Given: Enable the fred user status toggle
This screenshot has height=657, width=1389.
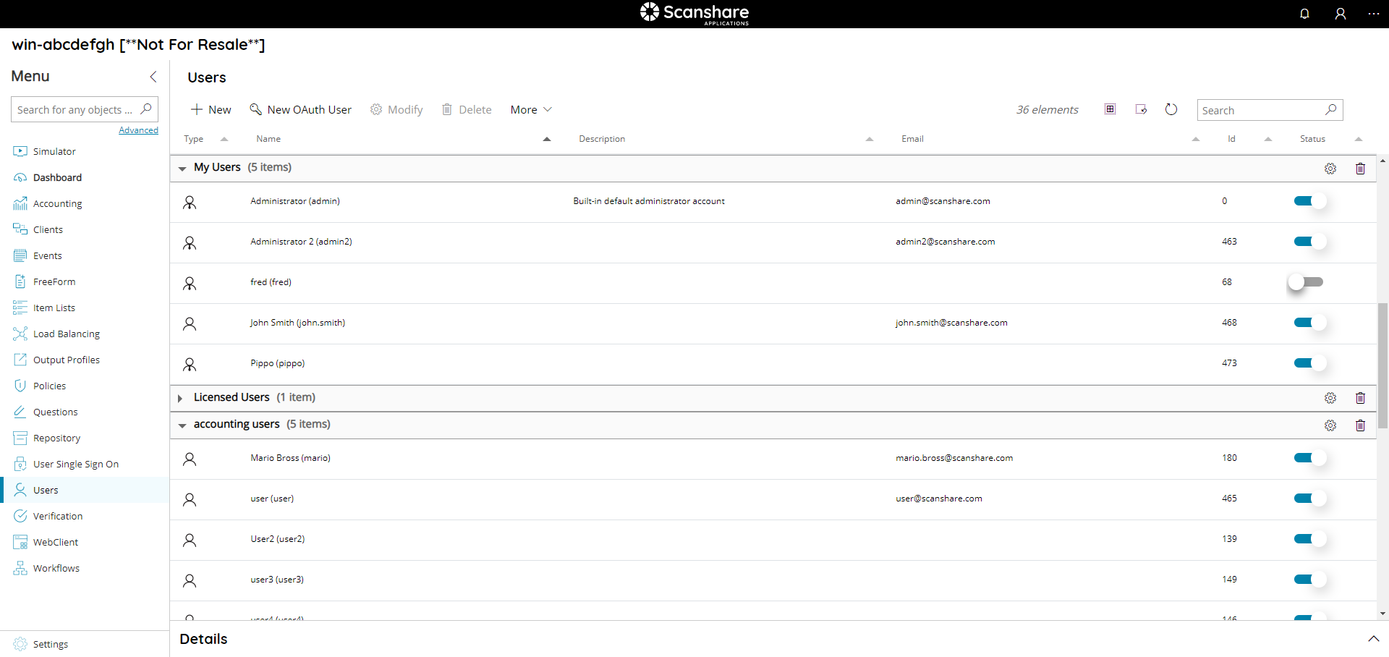Looking at the screenshot, I should point(1306,282).
